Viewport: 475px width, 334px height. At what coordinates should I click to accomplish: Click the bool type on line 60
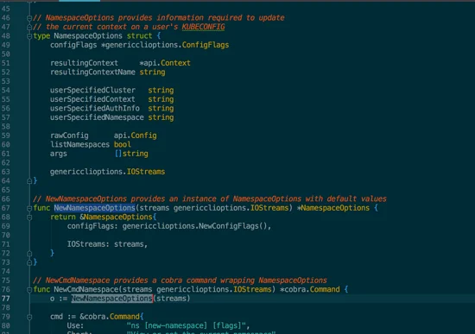coord(123,144)
